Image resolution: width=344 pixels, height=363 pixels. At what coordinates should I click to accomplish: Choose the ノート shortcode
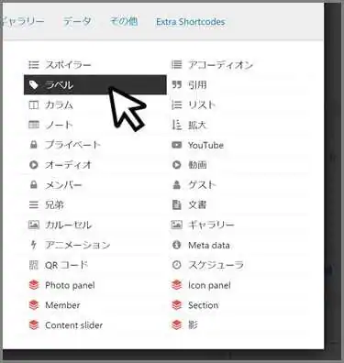[x=95, y=125]
